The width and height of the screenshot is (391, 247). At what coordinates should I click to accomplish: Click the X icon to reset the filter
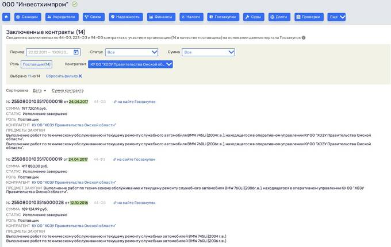point(80,76)
